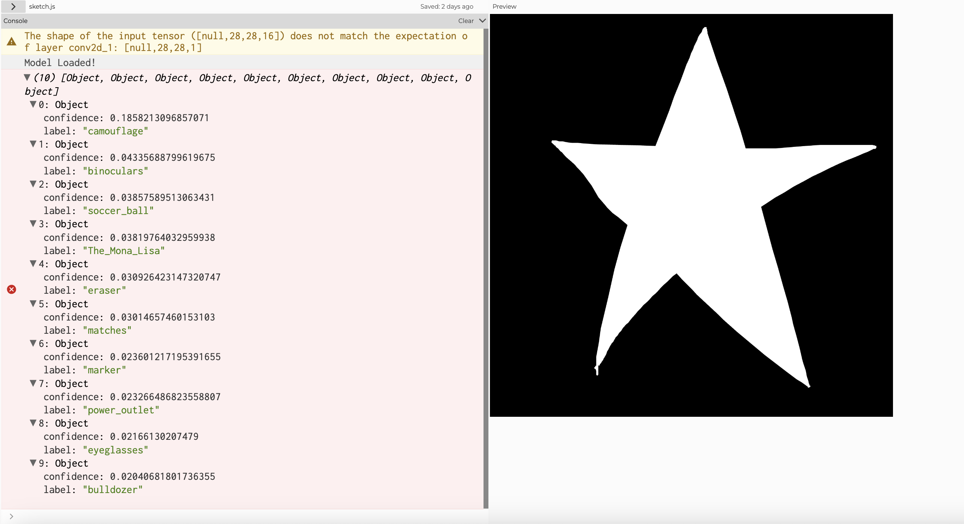Collapse object 9 with the bulldozer label
The width and height of the screenshot is (964, 524).
click(x=33, y=463)
